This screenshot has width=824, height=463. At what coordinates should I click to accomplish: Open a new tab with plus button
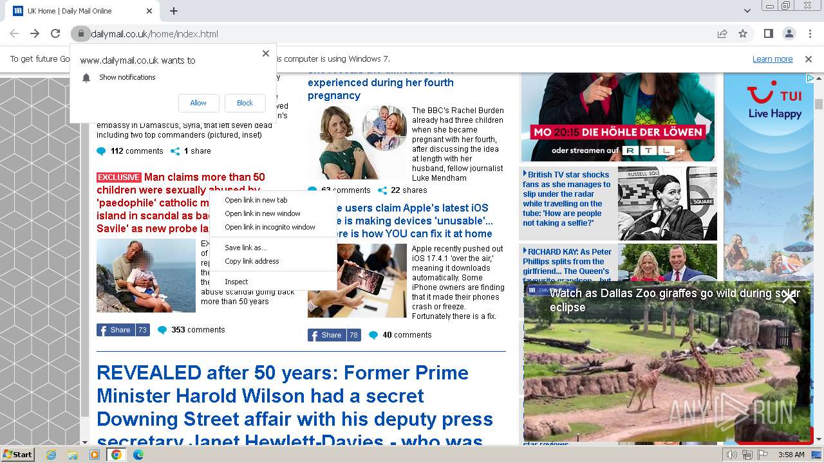click(x=174, y=11)
